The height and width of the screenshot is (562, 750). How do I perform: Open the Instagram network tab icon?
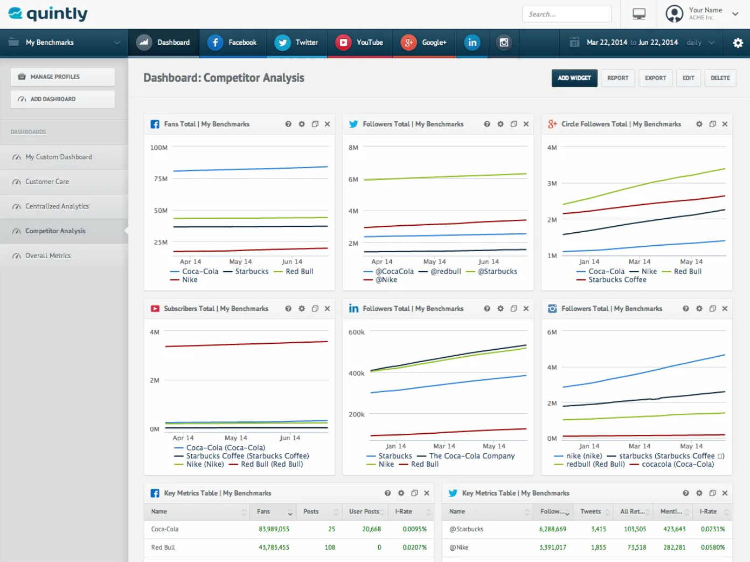coord(504,43)
